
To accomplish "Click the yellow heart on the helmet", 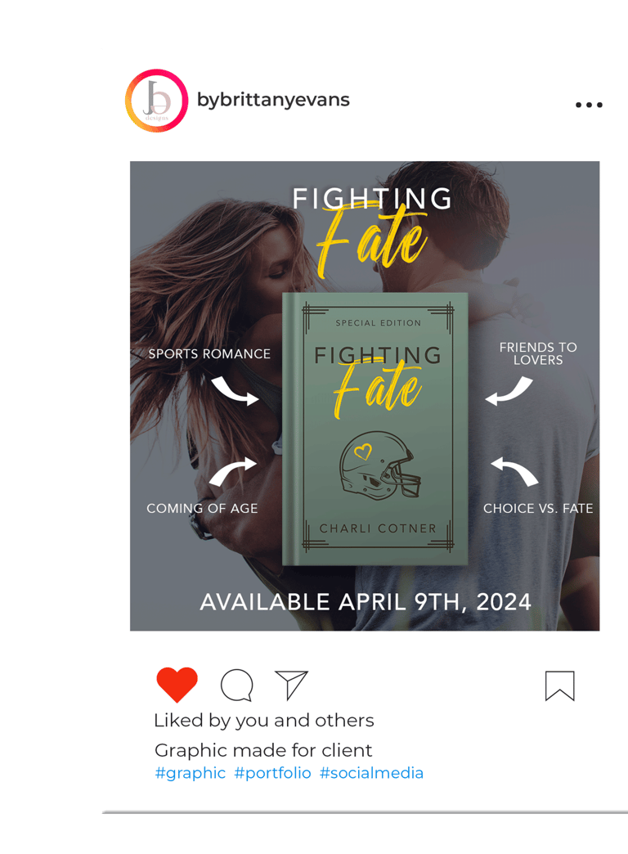I will pos(363,451).
